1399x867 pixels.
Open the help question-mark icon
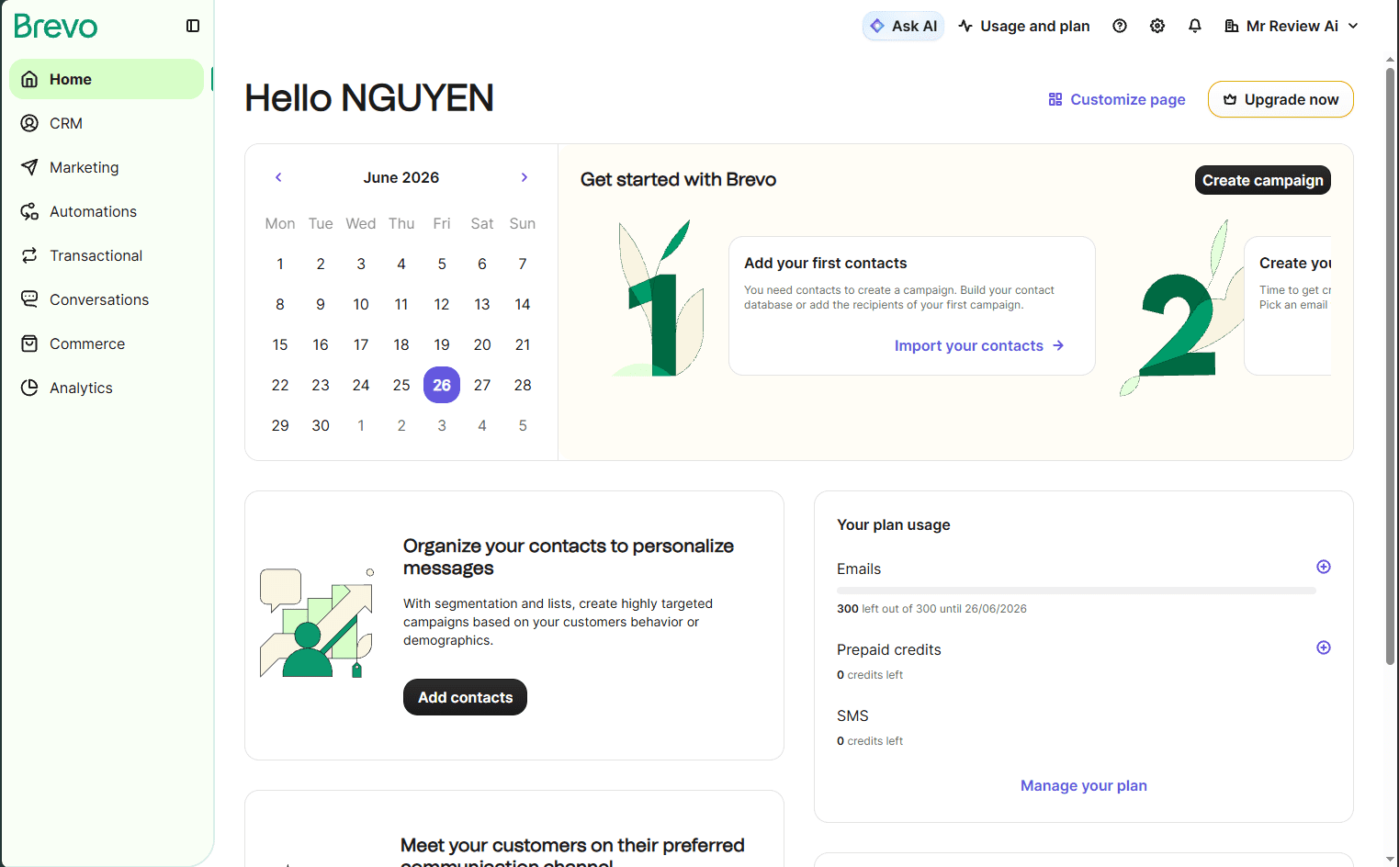(x=1119, y=26)
